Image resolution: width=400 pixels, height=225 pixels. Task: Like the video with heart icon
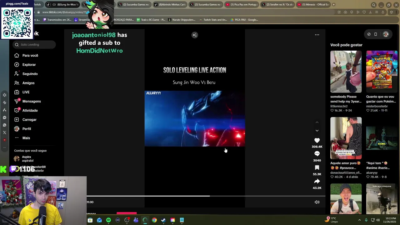pos(317,141)
